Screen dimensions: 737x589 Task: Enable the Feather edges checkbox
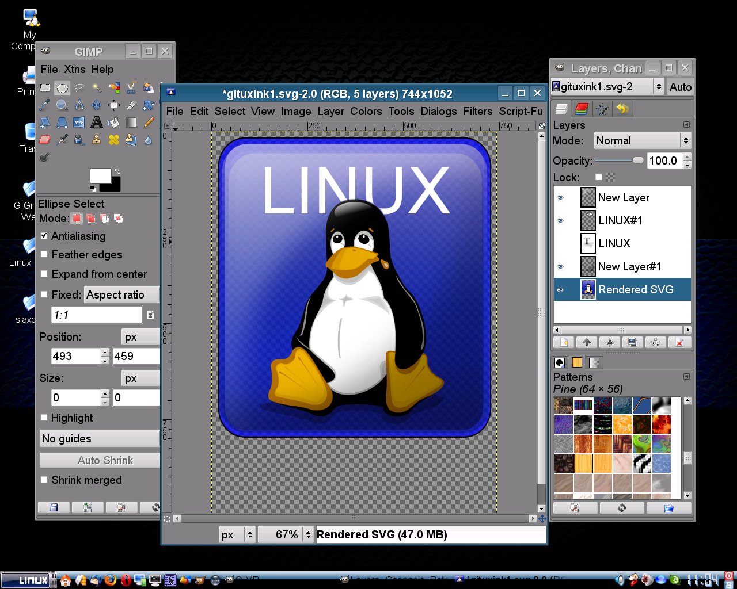point(44,254)
